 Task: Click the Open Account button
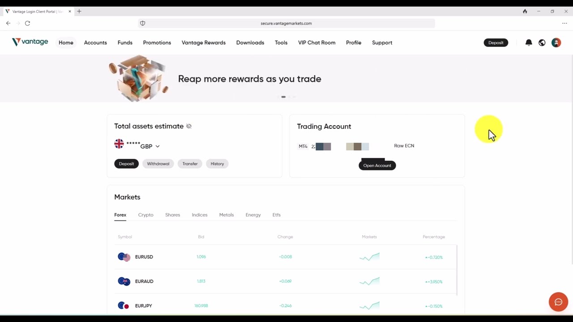[x=377, y=165]
